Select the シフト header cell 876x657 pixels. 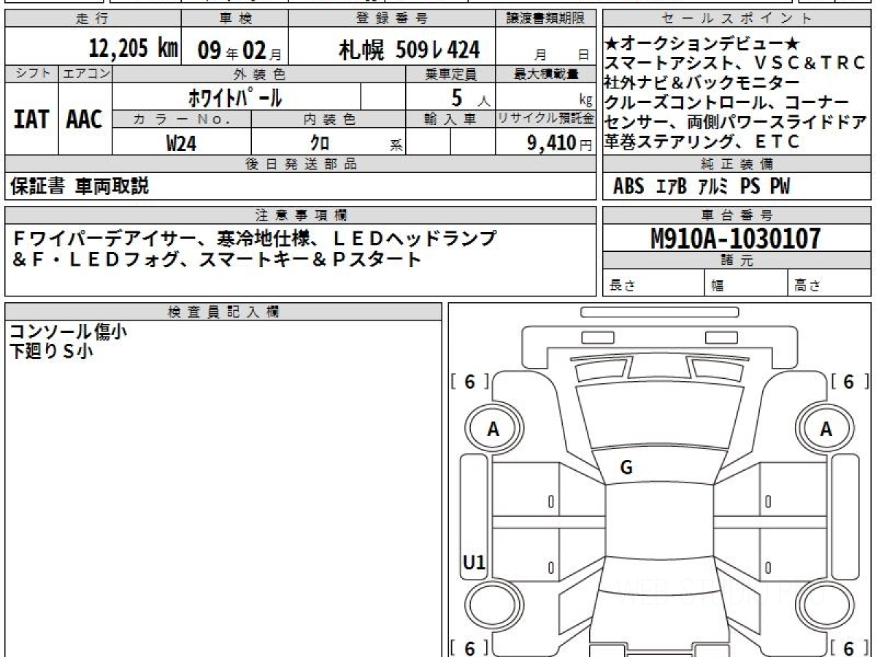[31, 73]
